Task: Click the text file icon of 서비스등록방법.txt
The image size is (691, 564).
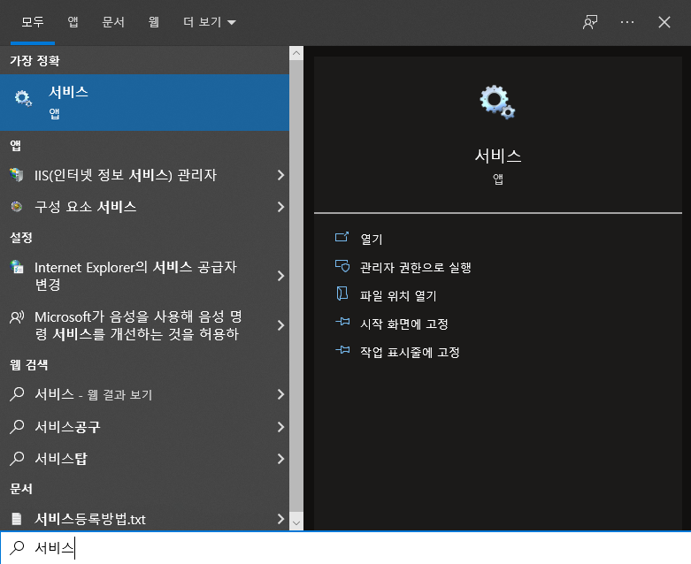Action: pos(17,519)
